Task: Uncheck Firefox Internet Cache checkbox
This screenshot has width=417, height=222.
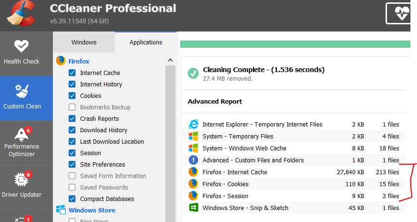Action: 72,73
